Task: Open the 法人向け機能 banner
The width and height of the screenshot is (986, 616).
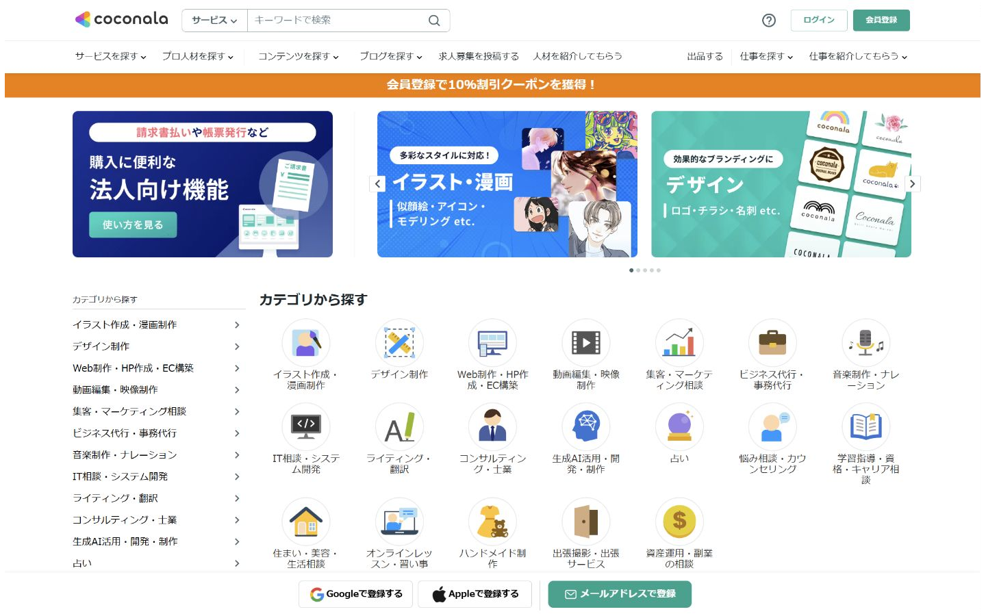Action: (203, 184)
